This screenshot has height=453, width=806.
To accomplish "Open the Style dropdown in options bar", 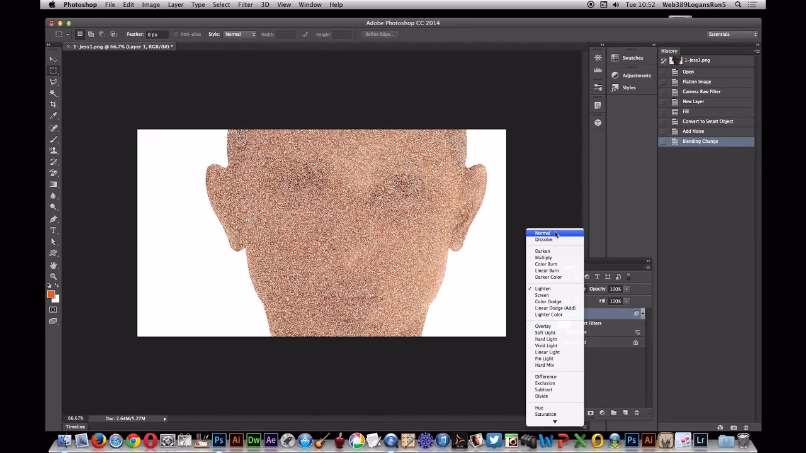I will point(239,34).
